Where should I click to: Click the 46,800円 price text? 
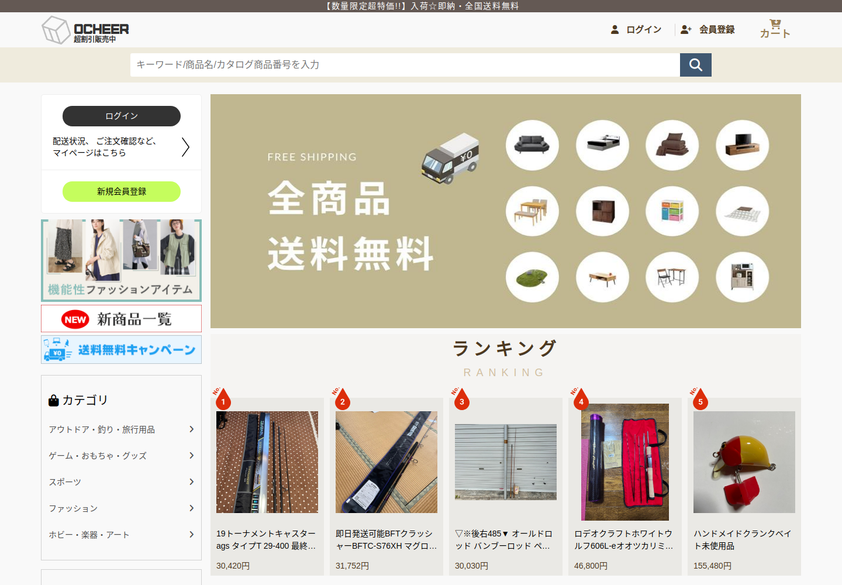coord(591,566)
